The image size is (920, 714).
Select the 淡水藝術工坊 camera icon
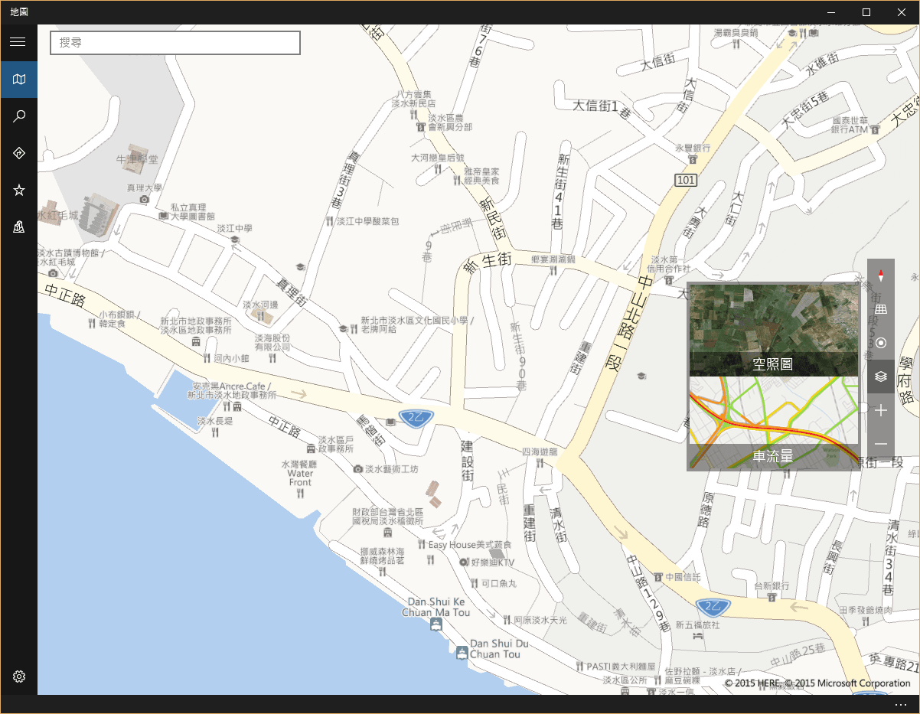(357, 468)
